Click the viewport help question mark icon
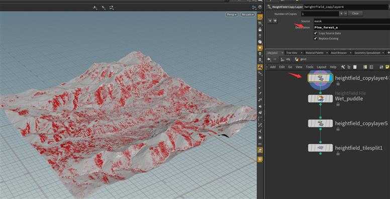This screenshot has width=390, height=199. pos(260,7)
